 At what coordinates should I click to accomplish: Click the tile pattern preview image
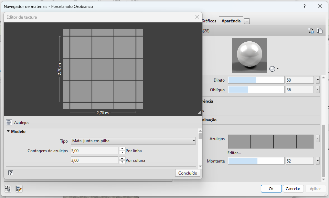pyautogui.click(x=103, y=69)
